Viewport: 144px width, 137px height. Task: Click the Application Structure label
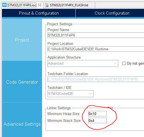coord(64,57)
